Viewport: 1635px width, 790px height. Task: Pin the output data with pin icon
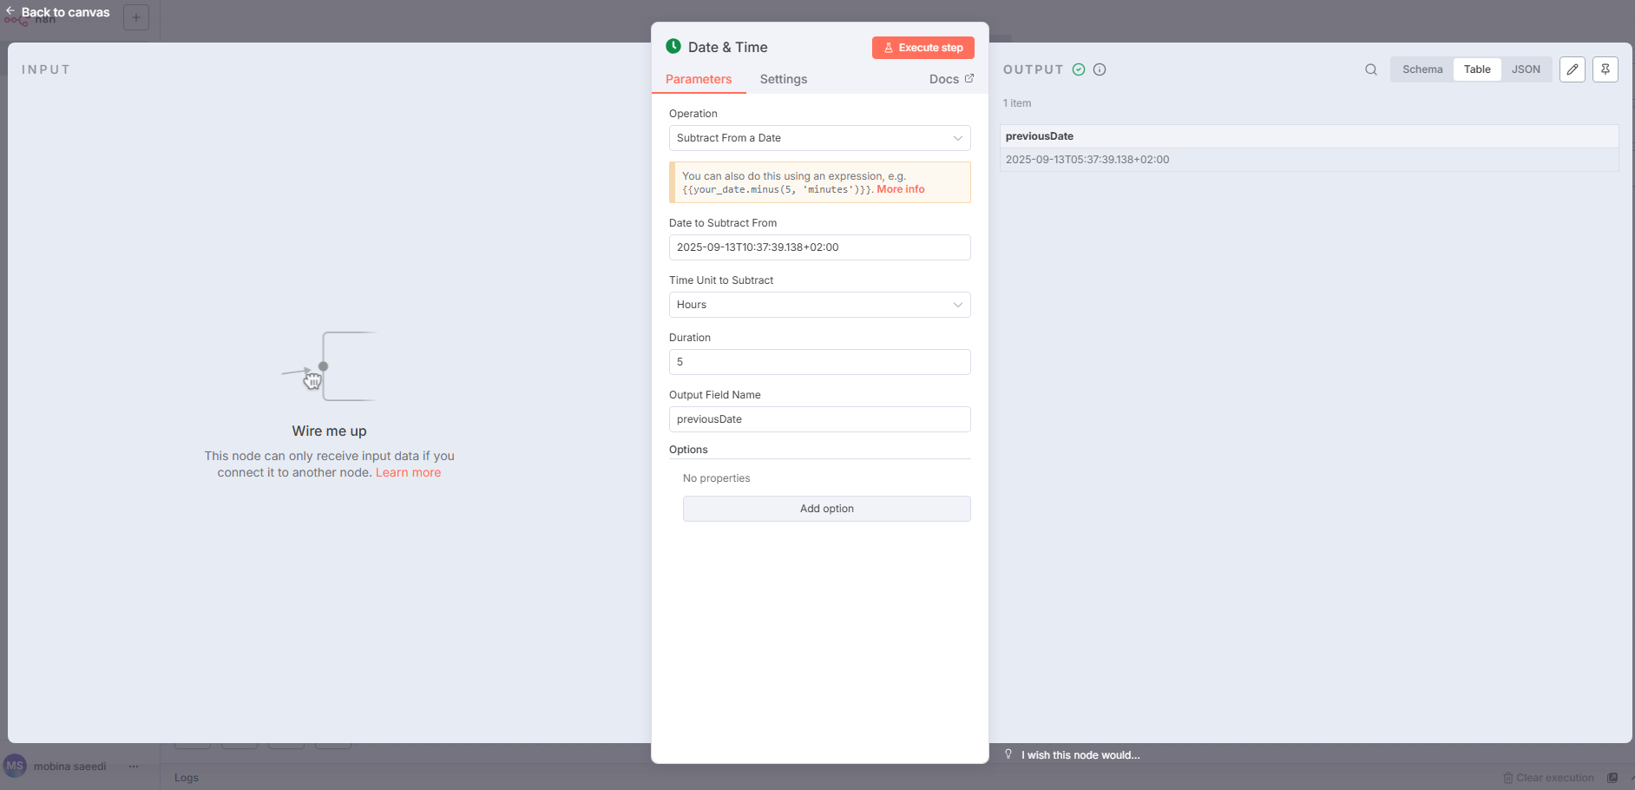1605,69
